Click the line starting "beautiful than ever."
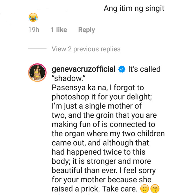Image resolution: width=174 pixels, height=195 pixels. tap(104, 171)
